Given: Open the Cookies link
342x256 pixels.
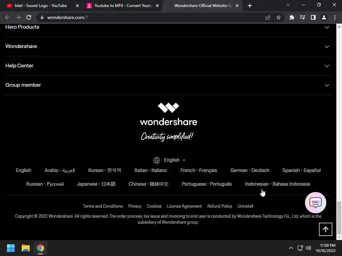Looking at the screenshot, I should [x=154, y=206].
